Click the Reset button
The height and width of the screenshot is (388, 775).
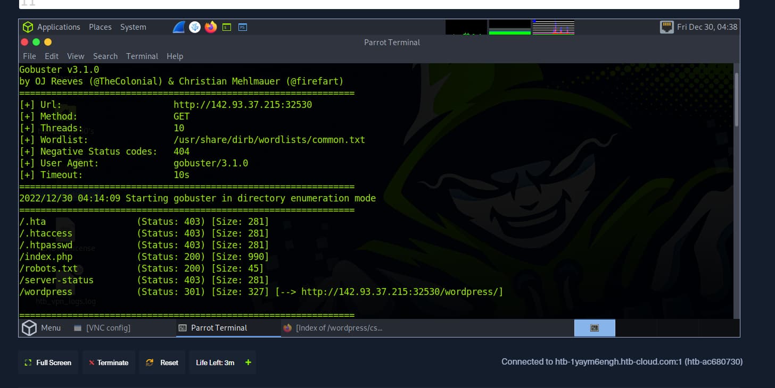[162, 362]
